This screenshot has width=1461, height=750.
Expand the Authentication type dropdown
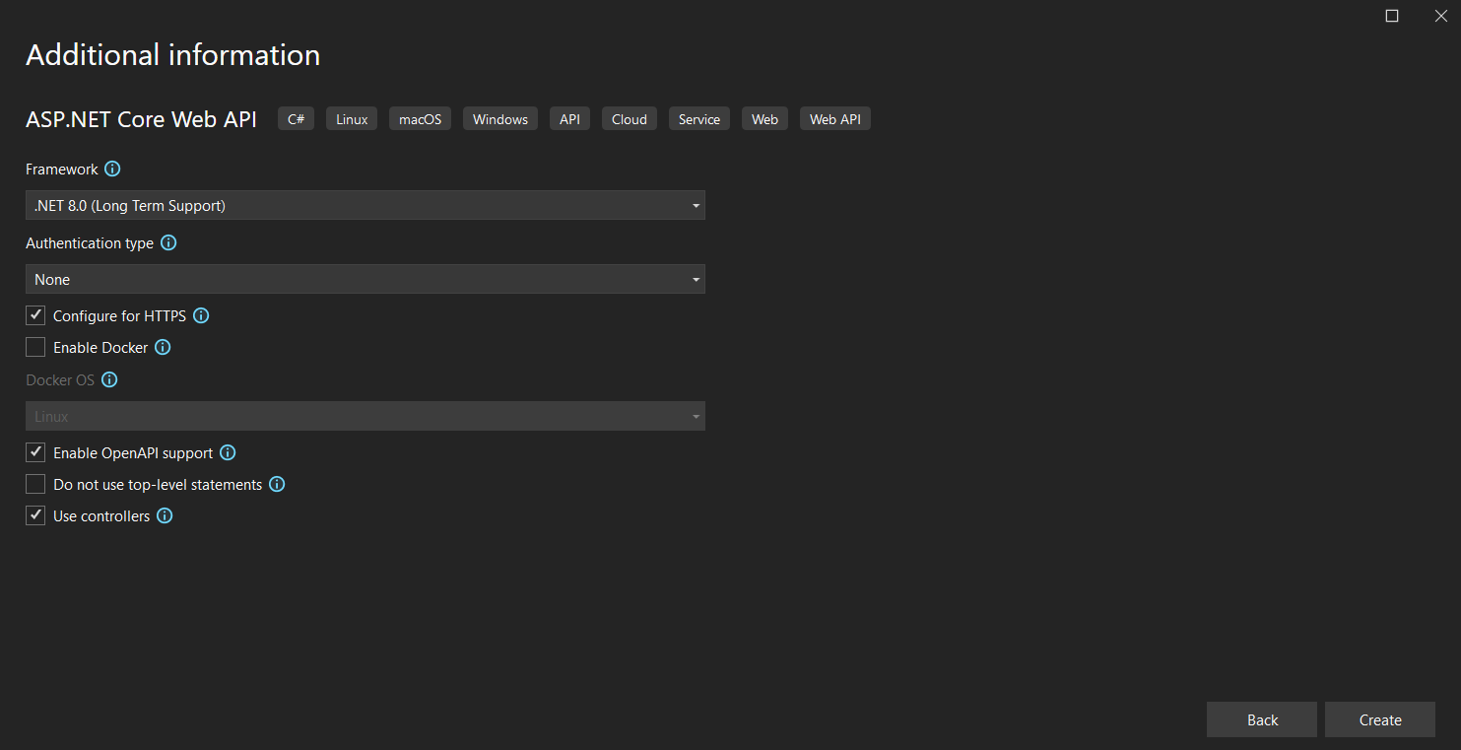pos(365,280)
